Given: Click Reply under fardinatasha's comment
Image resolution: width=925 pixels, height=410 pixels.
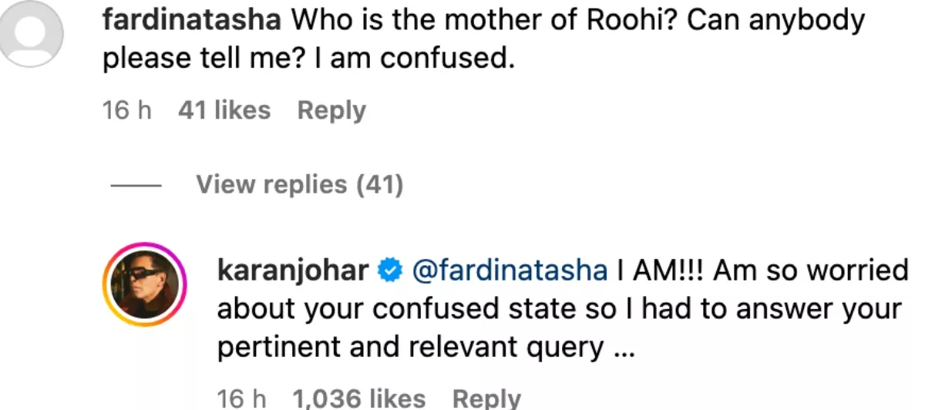Looking at the screenshot, I should 331,111.
